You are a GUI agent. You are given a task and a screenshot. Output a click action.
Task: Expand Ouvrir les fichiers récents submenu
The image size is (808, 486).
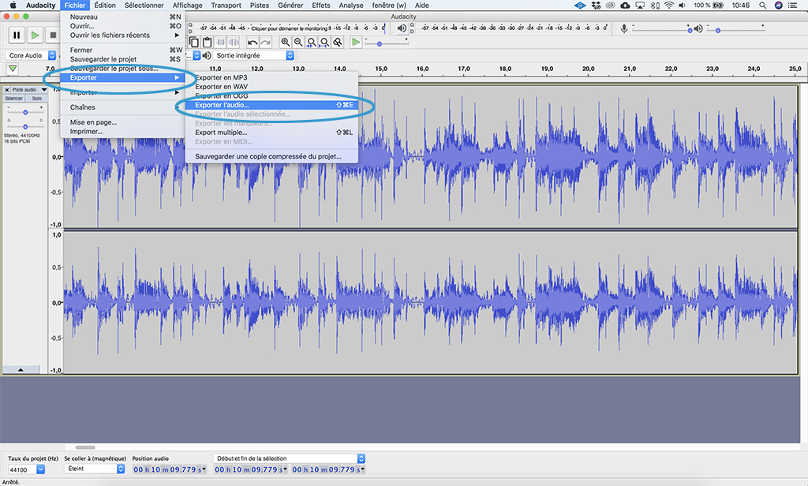pyautogui.click(x=122, y=35)
